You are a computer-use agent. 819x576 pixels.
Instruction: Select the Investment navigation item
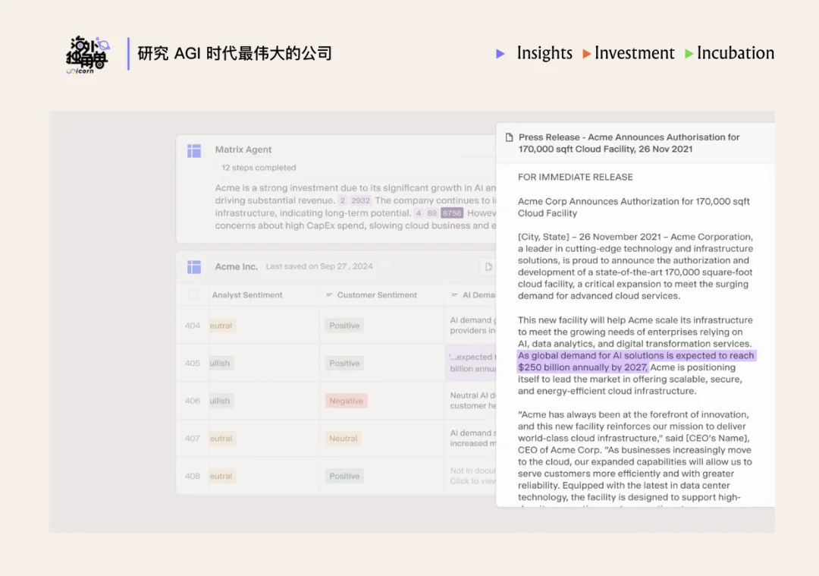635,53
